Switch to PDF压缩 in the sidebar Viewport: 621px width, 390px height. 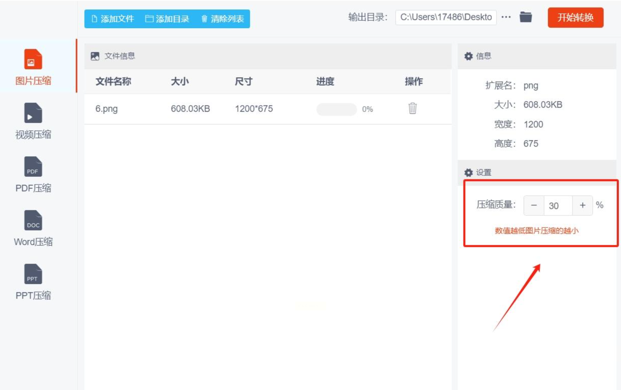pyautogui.click(x=33, y=167)
